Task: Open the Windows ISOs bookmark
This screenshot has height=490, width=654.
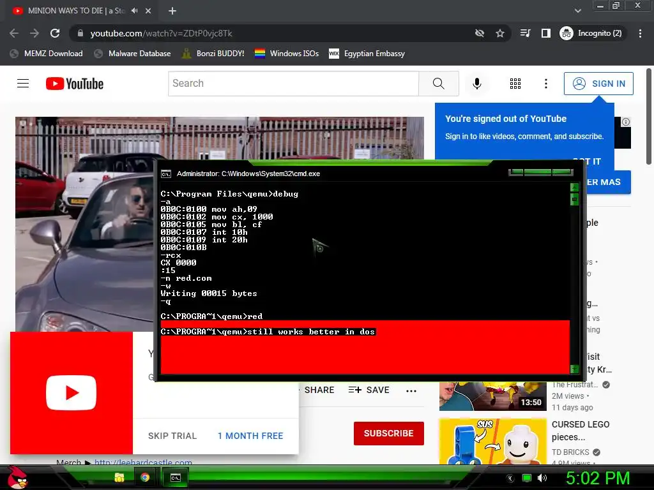Action: click(287, 54)
